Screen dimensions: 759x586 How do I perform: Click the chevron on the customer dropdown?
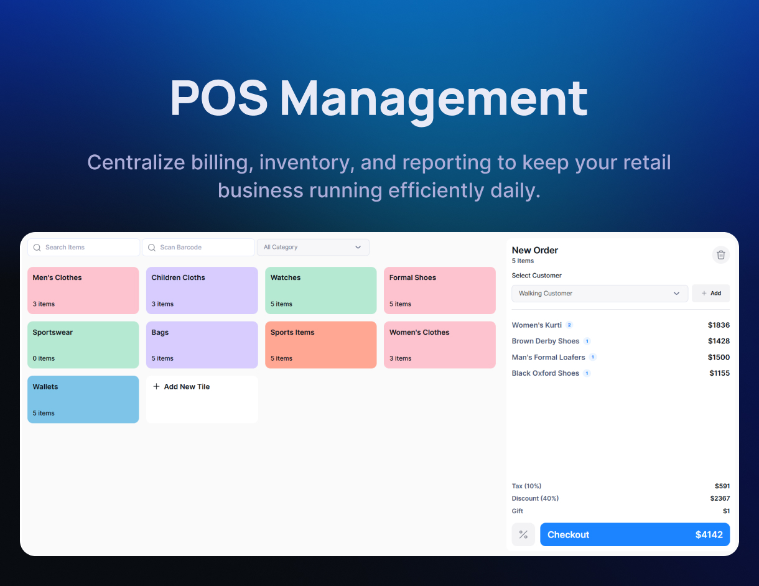click(677, 293)
